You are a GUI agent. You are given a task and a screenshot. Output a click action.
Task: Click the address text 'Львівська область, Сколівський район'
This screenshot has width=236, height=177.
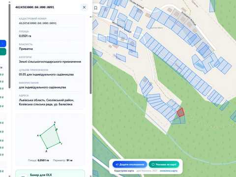[46, 100]
